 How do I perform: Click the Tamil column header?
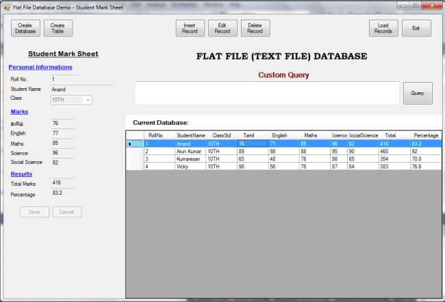tap(253, 135)
